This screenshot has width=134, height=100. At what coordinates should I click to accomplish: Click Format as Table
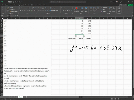point(82,9)
